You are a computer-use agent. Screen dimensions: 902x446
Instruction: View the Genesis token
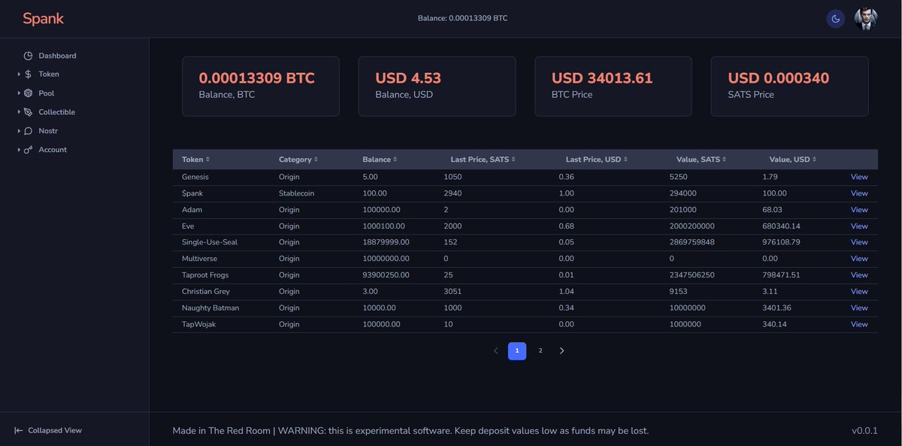859,177
